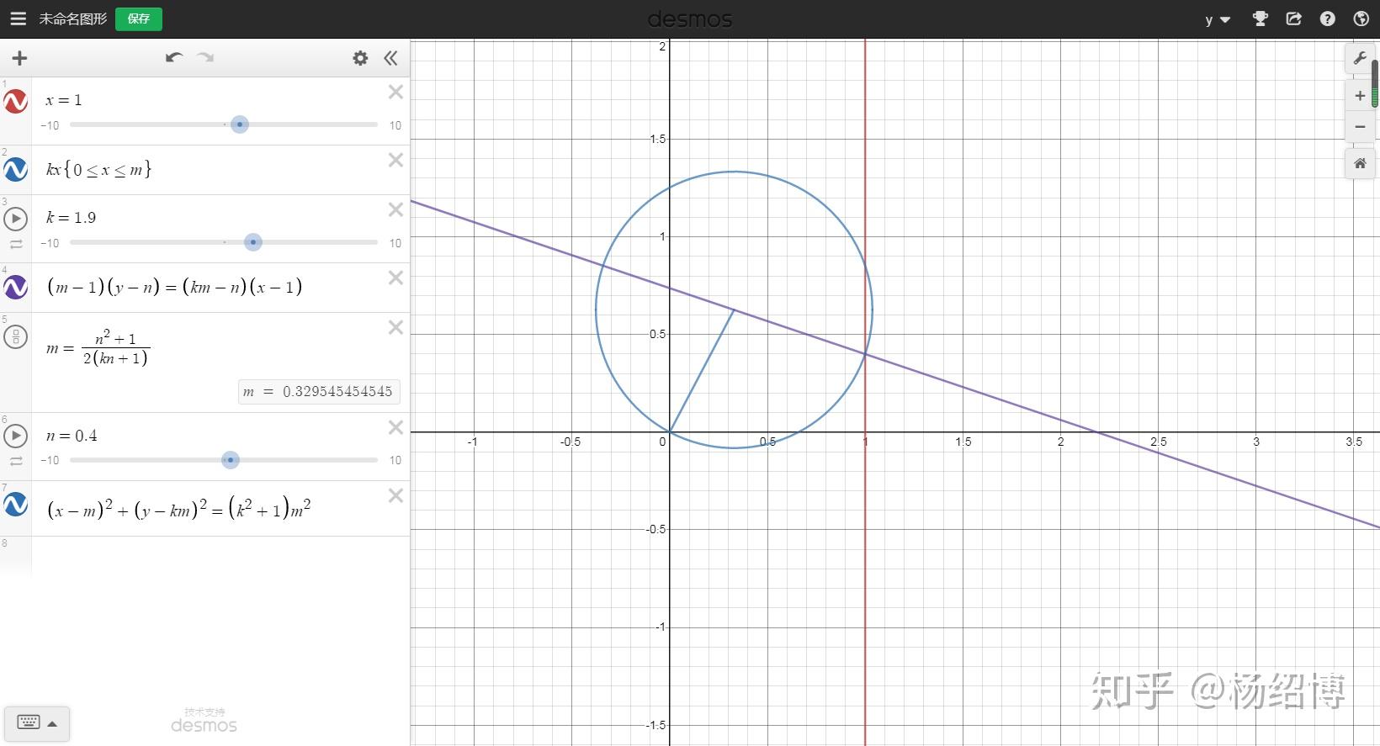Viewport: 1380px width, 746px height.
Task: Edit the circle equation expression
Action: [179, 508]
